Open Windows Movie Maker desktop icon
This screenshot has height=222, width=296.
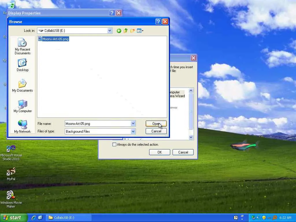click(11, 199)
